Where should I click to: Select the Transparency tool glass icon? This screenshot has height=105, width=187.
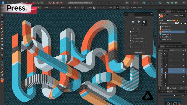2,42
